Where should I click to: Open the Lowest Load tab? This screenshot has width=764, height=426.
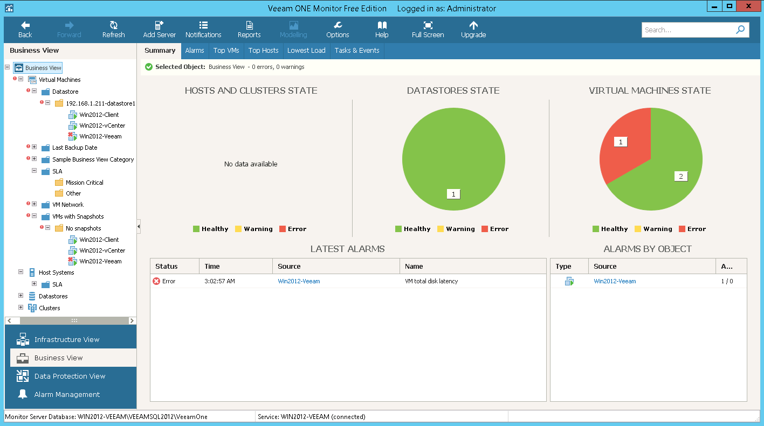(306, 51)
